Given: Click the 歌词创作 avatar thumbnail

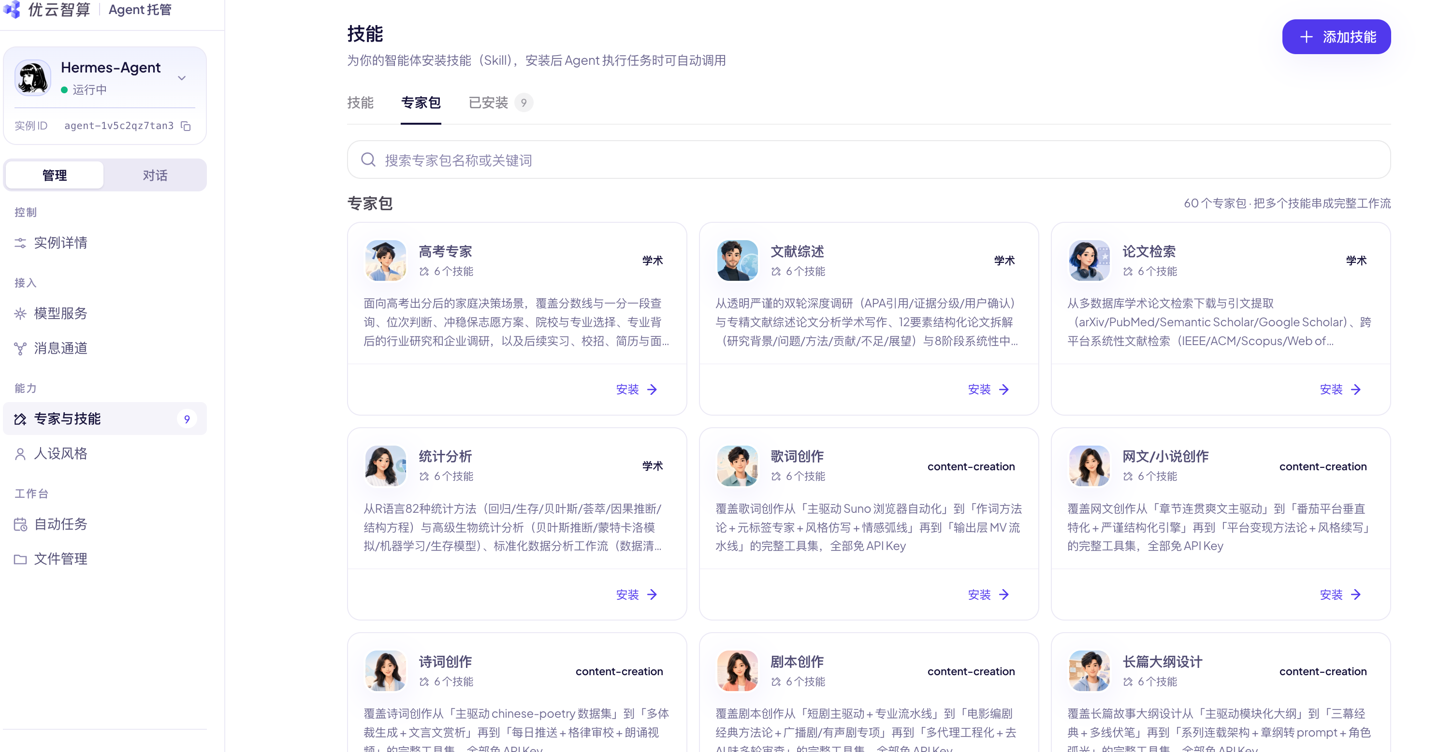Looking at the screenshot, I should [x=738, y=466].
